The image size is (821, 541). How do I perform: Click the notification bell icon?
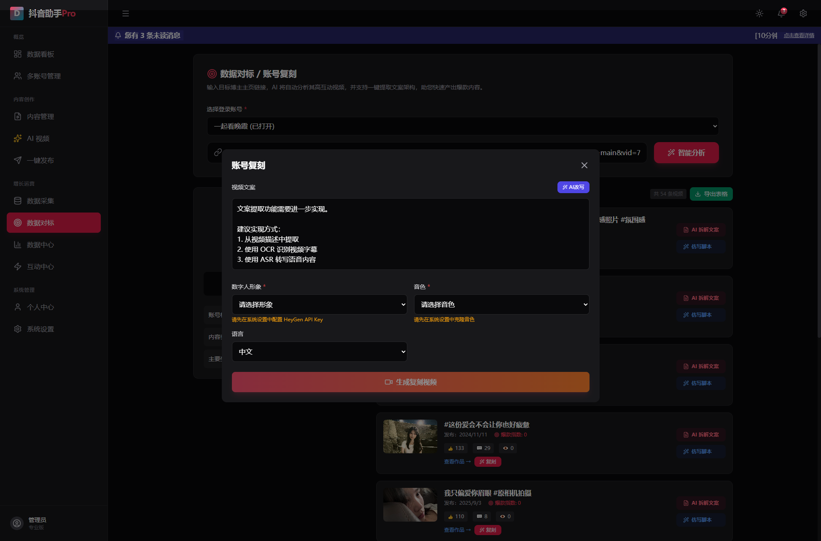tap(781, 13)
